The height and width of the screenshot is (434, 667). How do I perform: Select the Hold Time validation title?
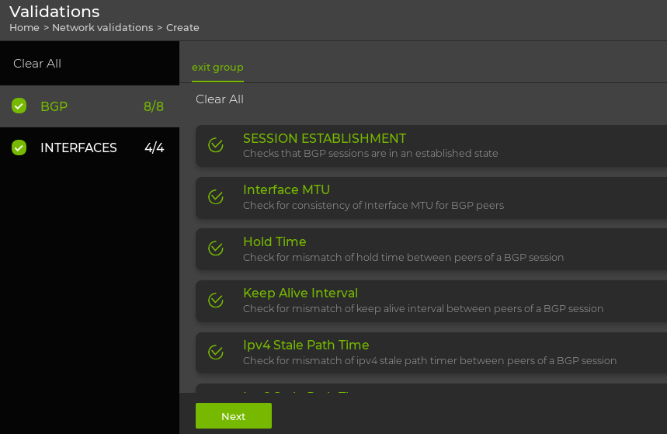[275, 241]
